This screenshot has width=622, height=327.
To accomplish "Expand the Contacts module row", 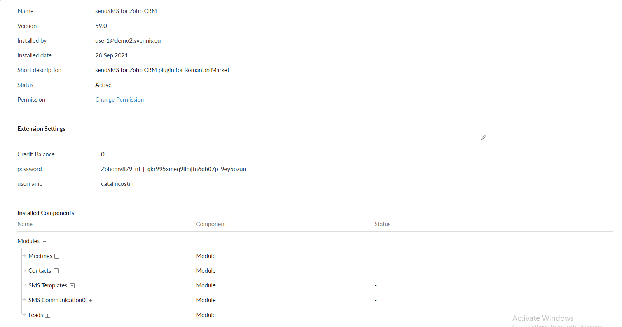I will [56, 271].
